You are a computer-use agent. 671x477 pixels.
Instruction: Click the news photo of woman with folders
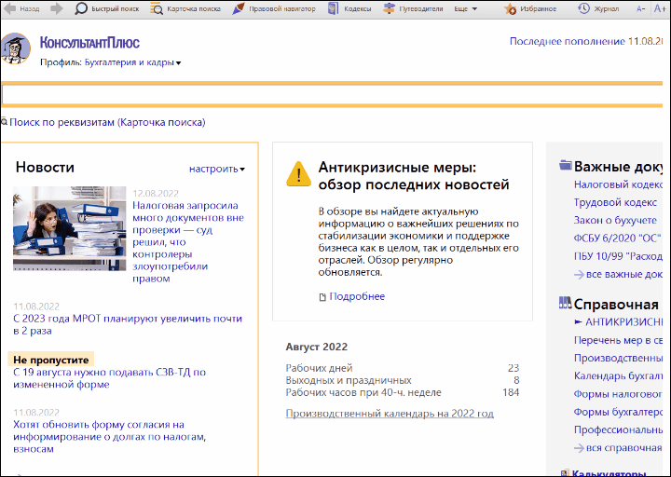point(69,228)
